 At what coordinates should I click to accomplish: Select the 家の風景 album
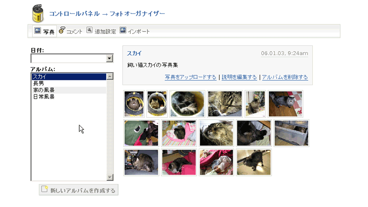[69, 90]
